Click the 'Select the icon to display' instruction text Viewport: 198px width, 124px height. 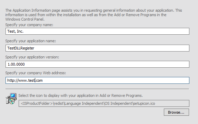tap(81, 95)
